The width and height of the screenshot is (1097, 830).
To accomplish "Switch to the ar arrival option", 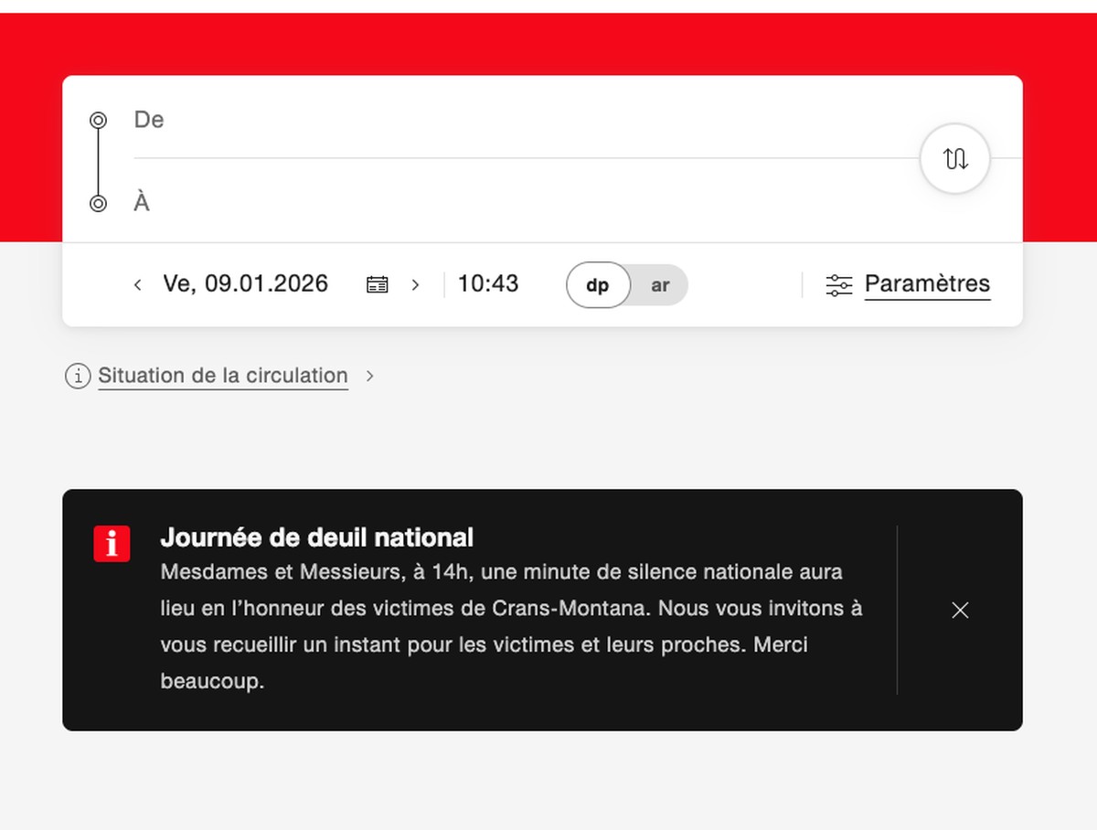I will point(660,285).
